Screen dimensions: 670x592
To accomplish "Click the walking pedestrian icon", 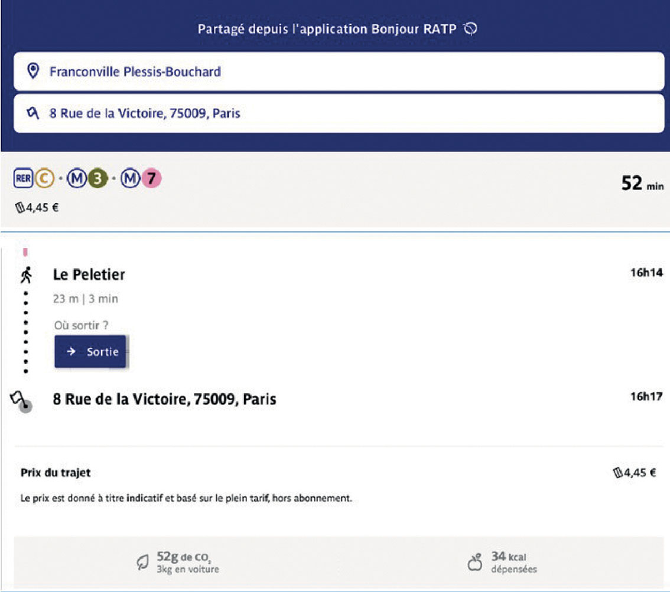I will [x=25, y=274].
